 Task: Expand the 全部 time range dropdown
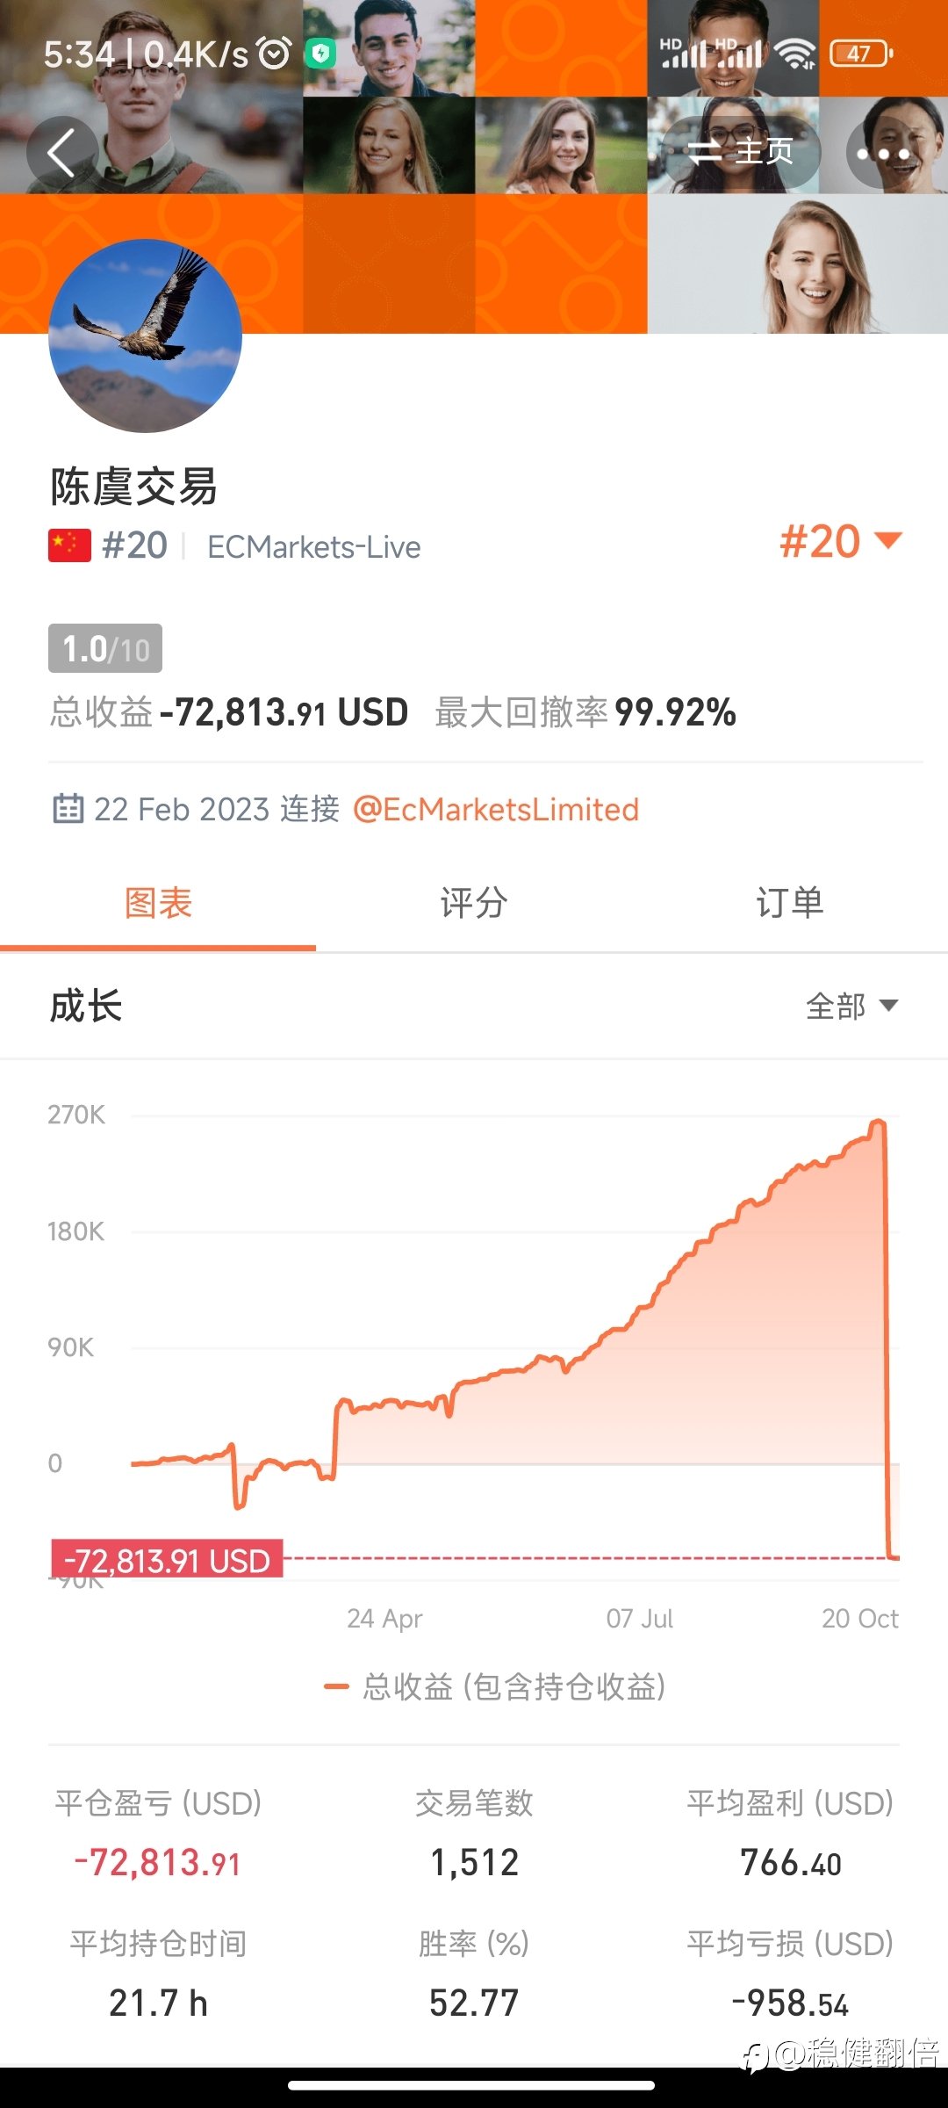[x=851, y=1006]
